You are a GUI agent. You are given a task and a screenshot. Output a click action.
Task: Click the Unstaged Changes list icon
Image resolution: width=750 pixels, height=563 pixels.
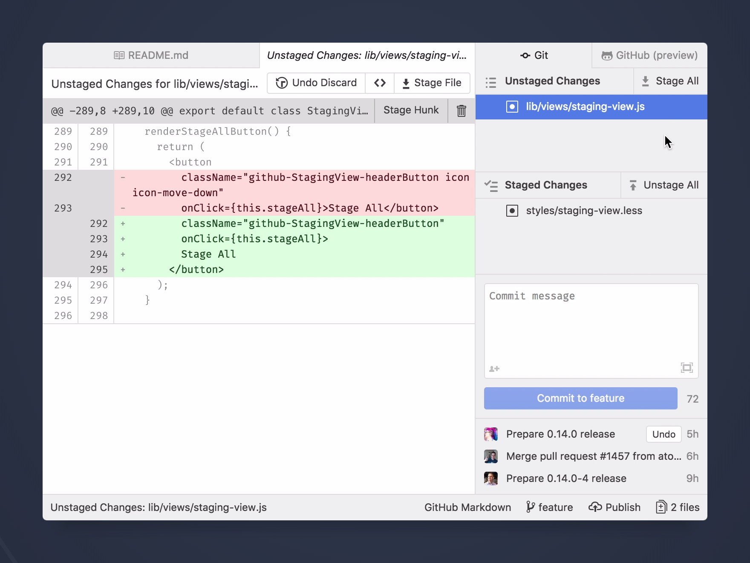(491, 82)
